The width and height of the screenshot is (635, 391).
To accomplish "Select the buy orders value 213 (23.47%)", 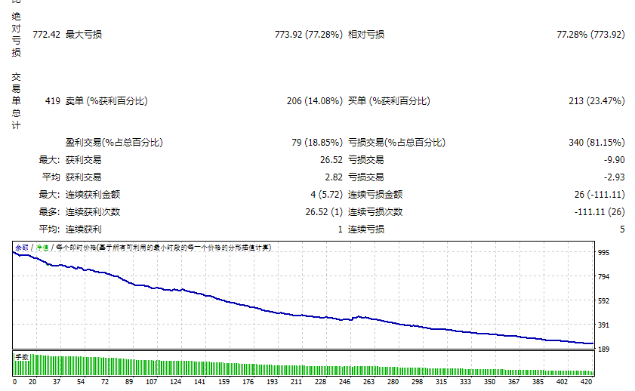I will point(596,101).
